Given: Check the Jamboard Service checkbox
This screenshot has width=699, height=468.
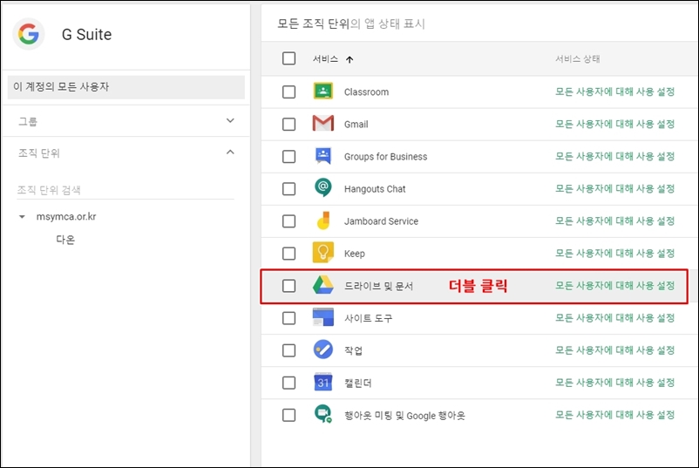Looking at the screenshot, I should click(x=288, y=221).
